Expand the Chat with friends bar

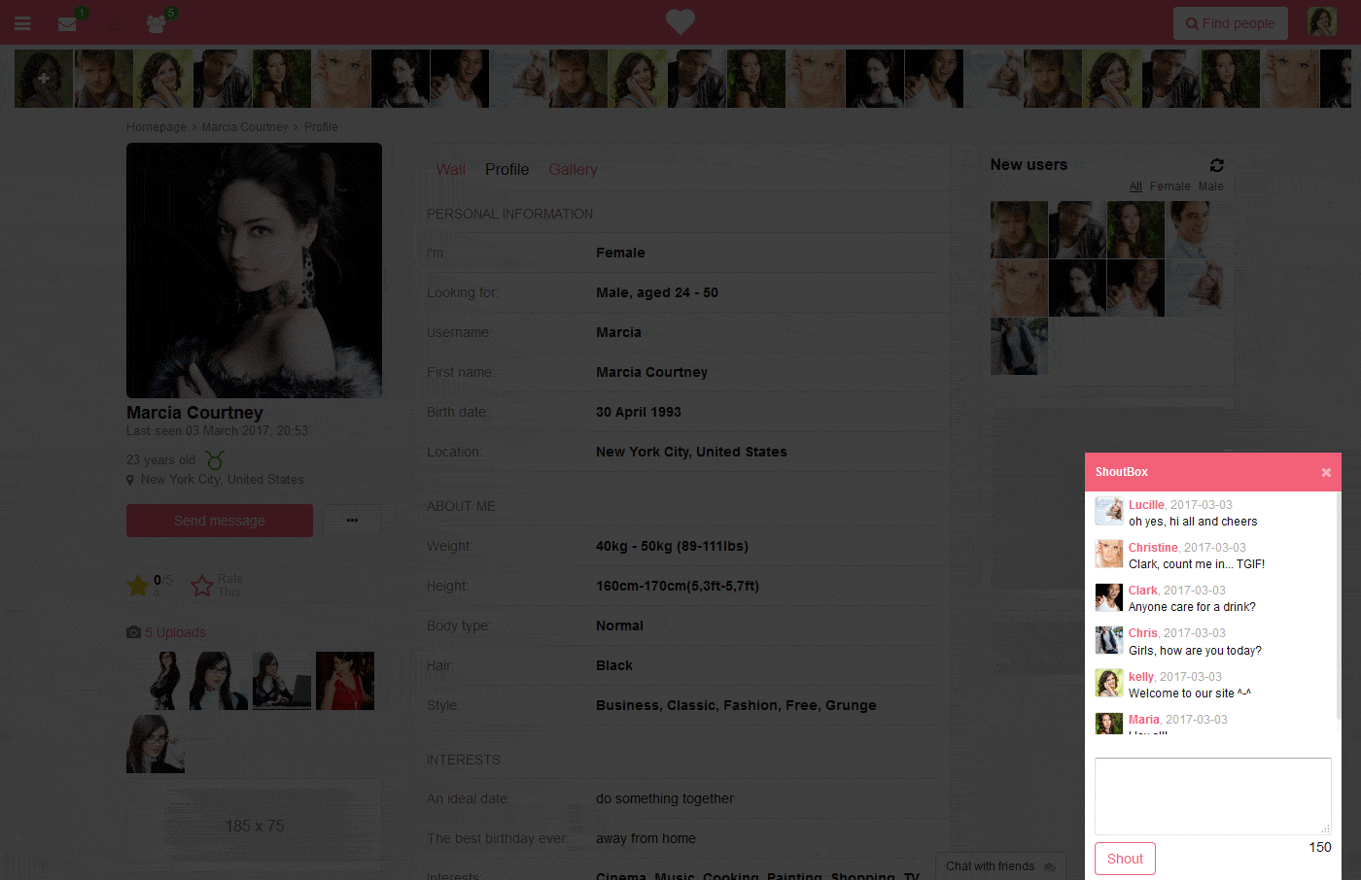point(1000,866)
